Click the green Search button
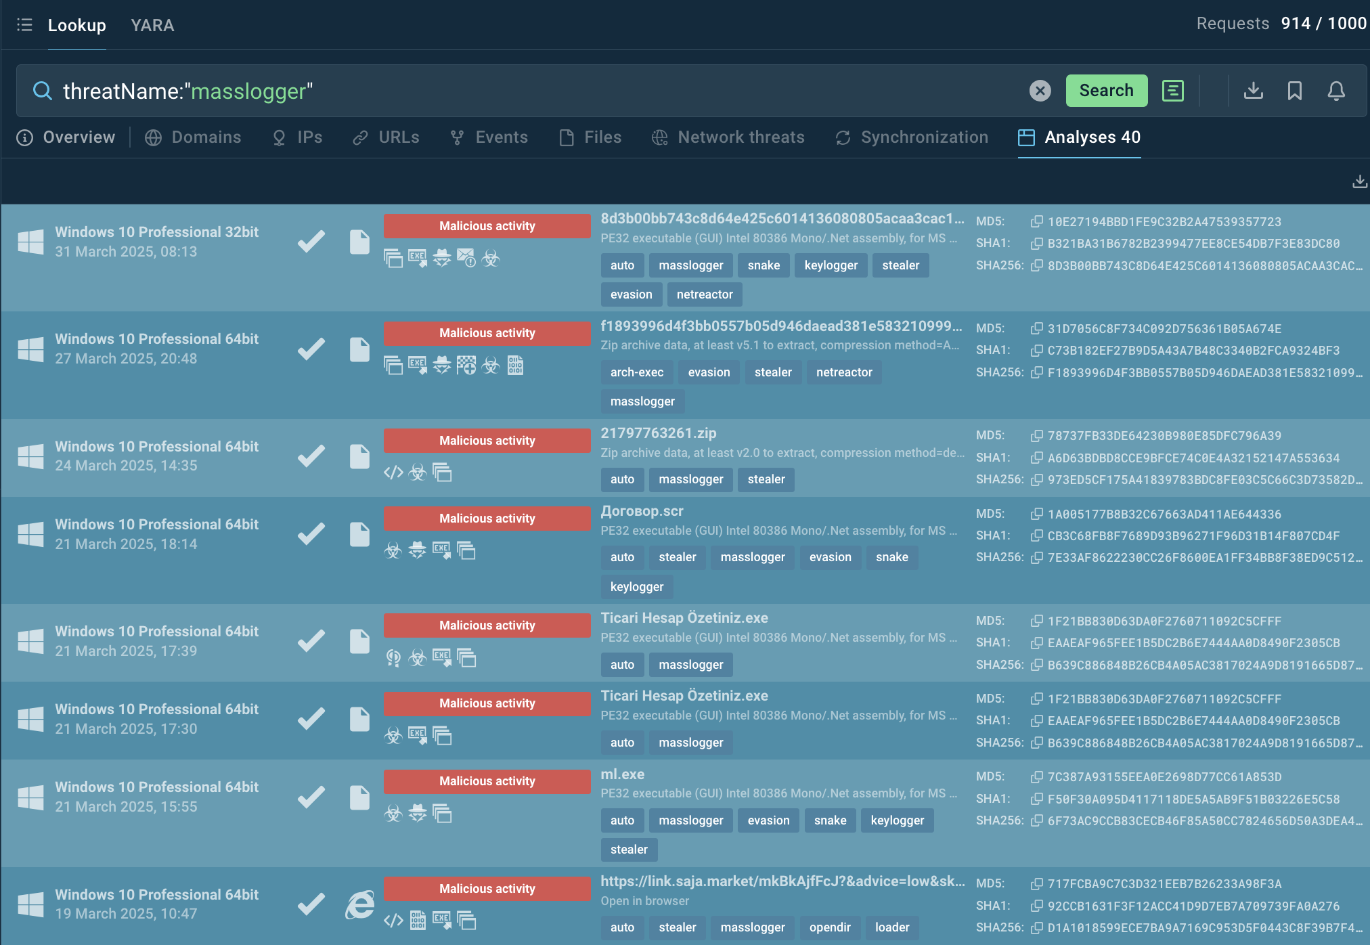Screen dimensions: 1370x945 (1106, 91)
